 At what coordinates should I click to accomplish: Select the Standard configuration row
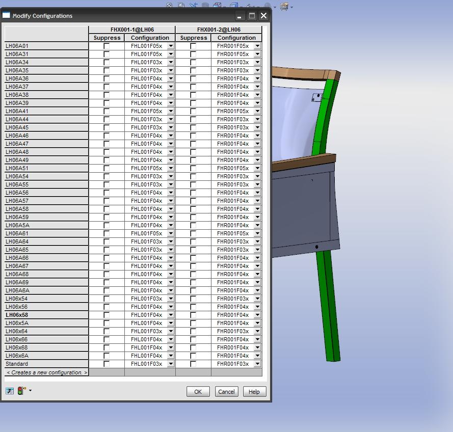tap(46, 364)
